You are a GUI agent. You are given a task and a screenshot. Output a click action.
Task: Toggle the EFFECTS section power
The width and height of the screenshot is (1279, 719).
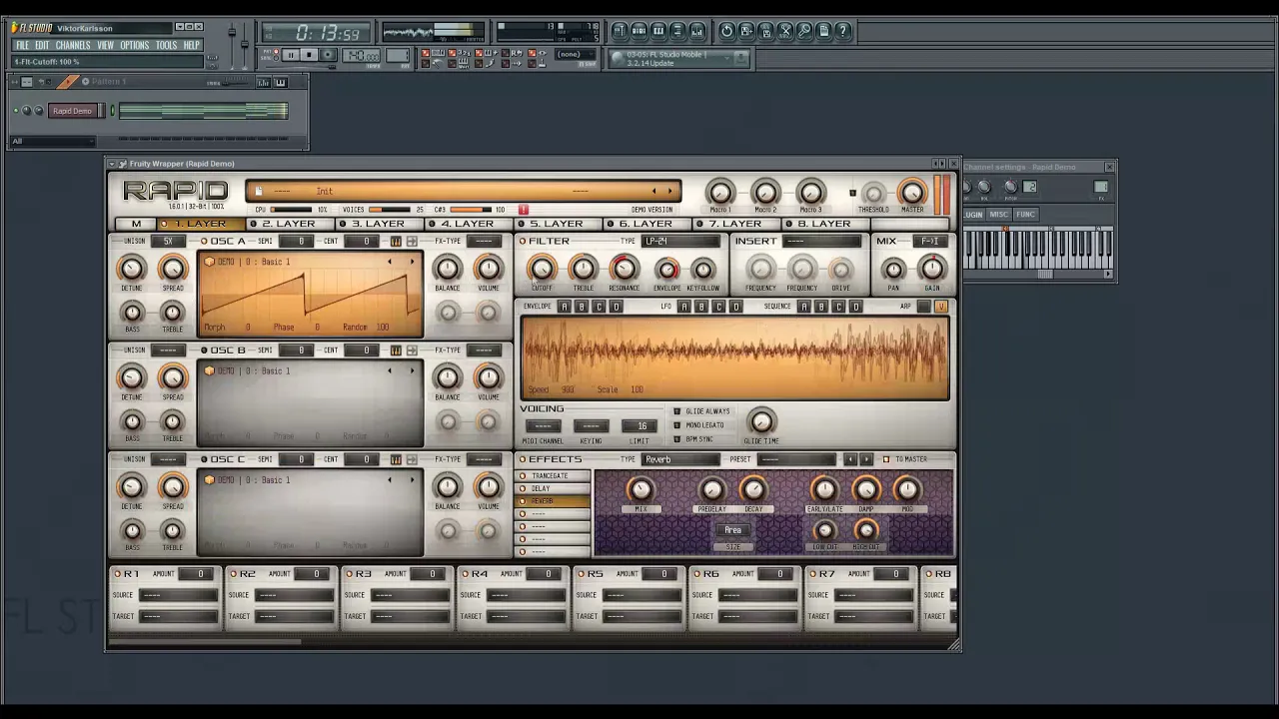522,459
